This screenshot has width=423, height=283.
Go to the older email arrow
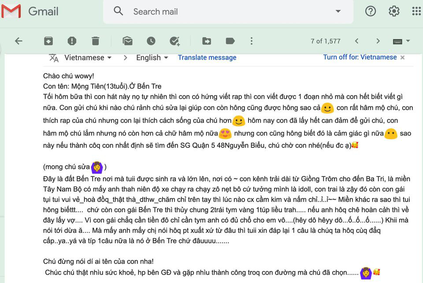pos(378,41)
